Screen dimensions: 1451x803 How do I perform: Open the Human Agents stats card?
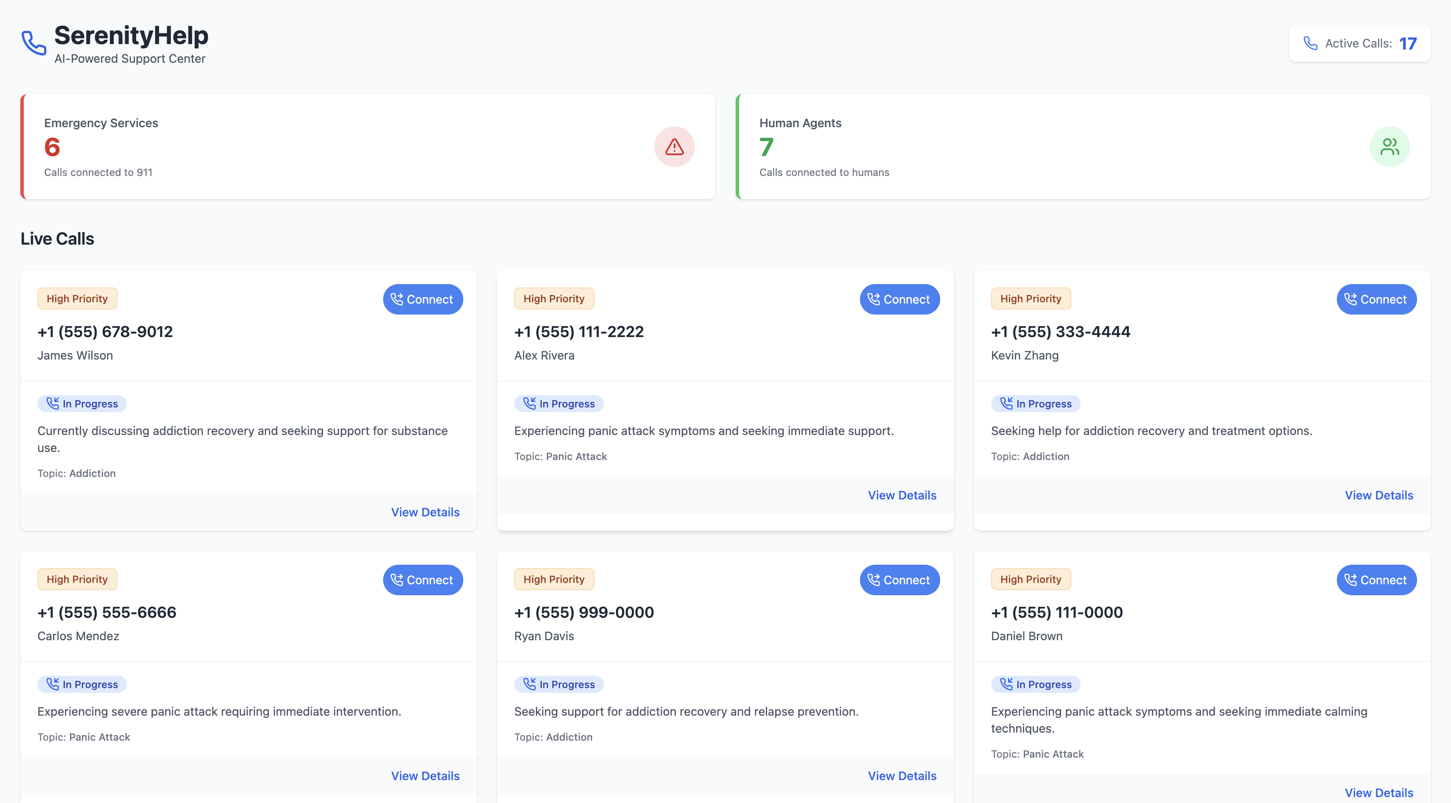coord(1083,147)
